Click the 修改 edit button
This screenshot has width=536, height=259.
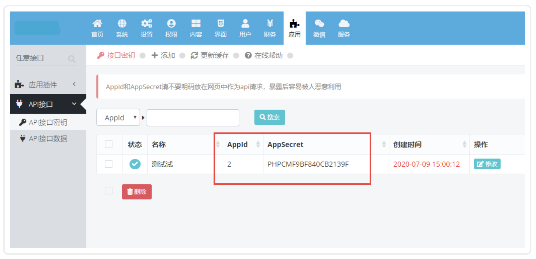pyautogui.click(x=487, y=164)
